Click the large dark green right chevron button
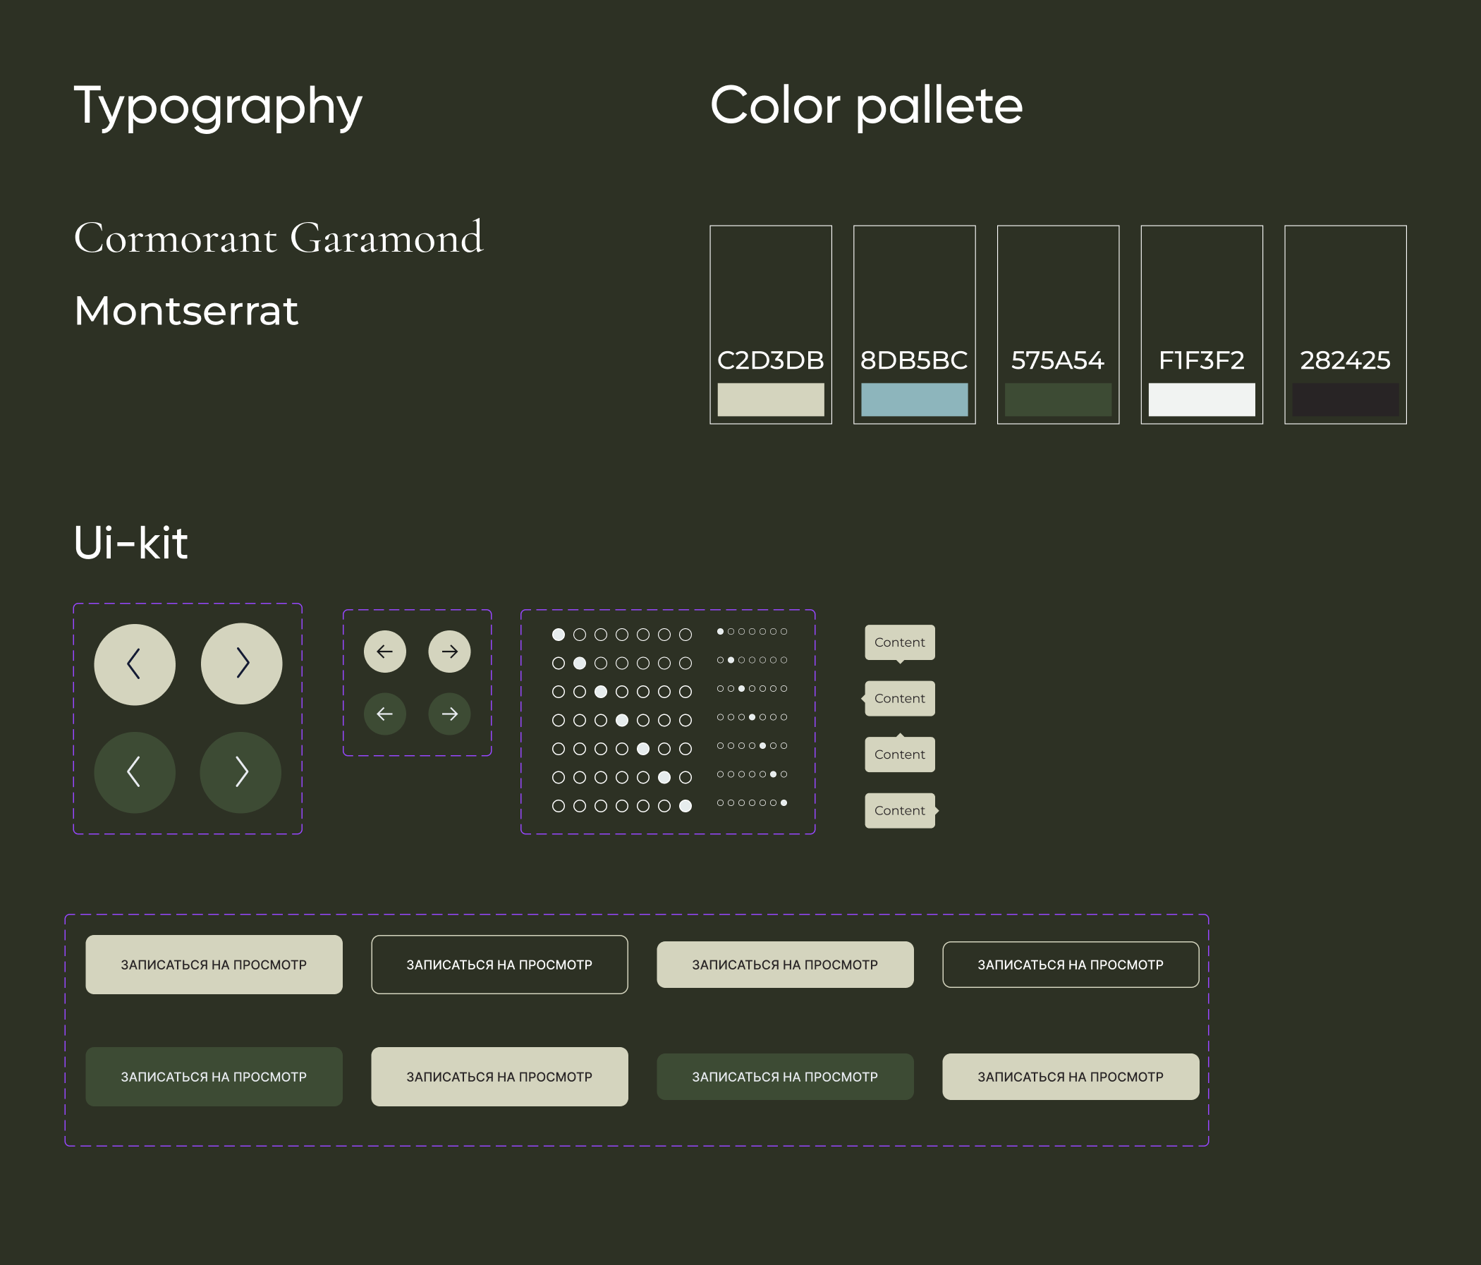1481x1265 pixels. [x=241, y=773]
